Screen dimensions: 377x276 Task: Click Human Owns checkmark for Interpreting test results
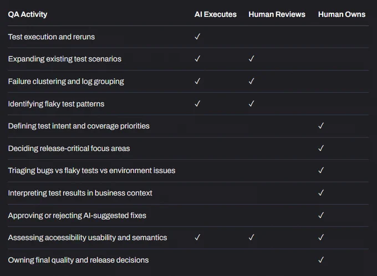[321, 193]
